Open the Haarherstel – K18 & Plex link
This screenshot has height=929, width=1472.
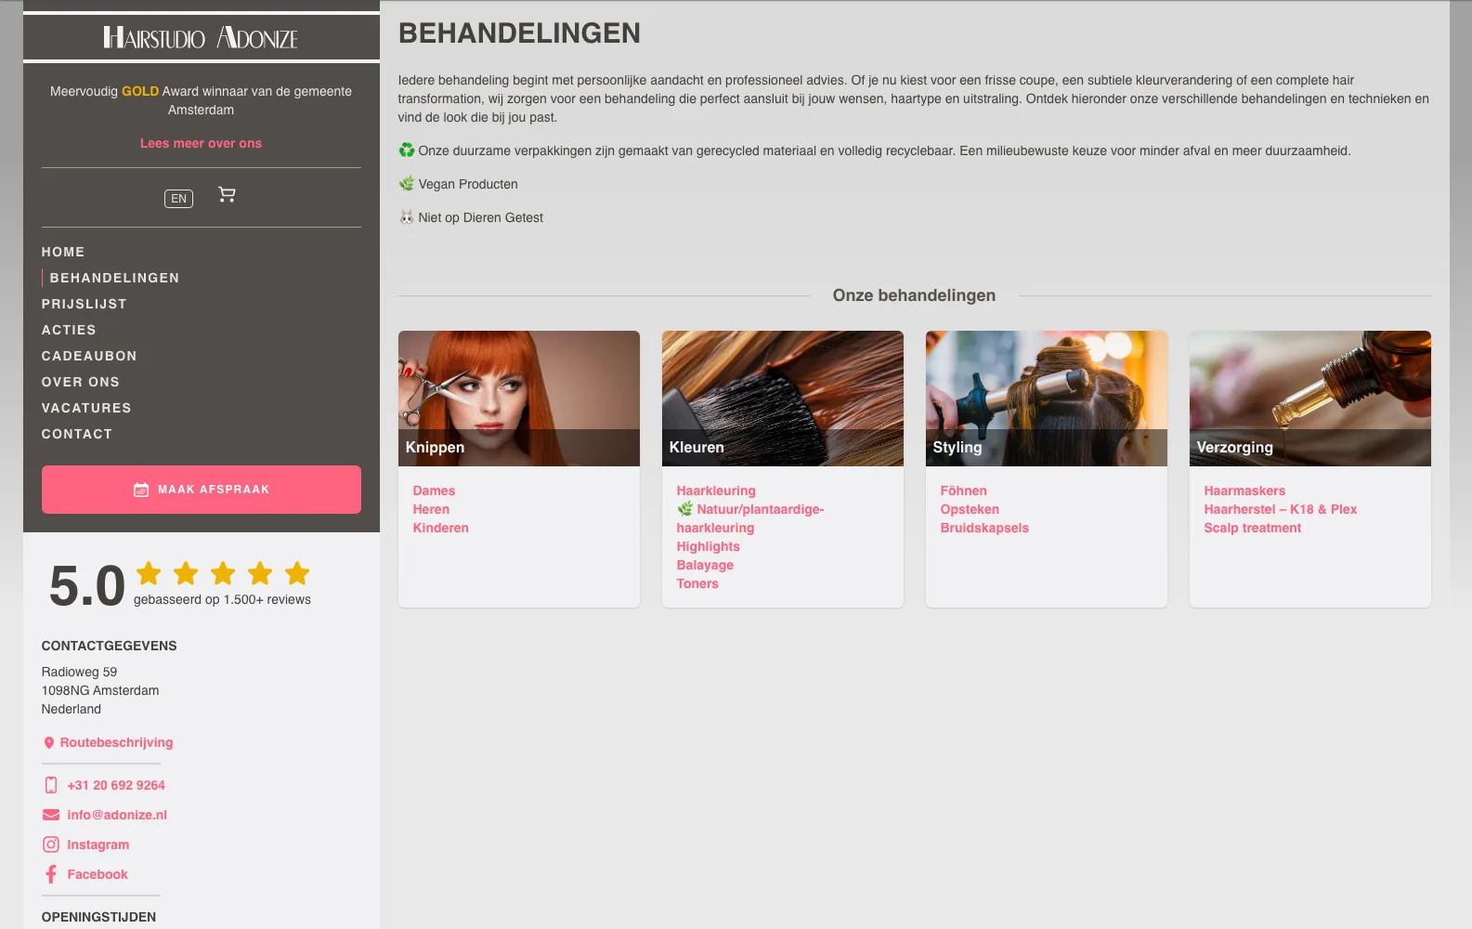coord(1281,509)
